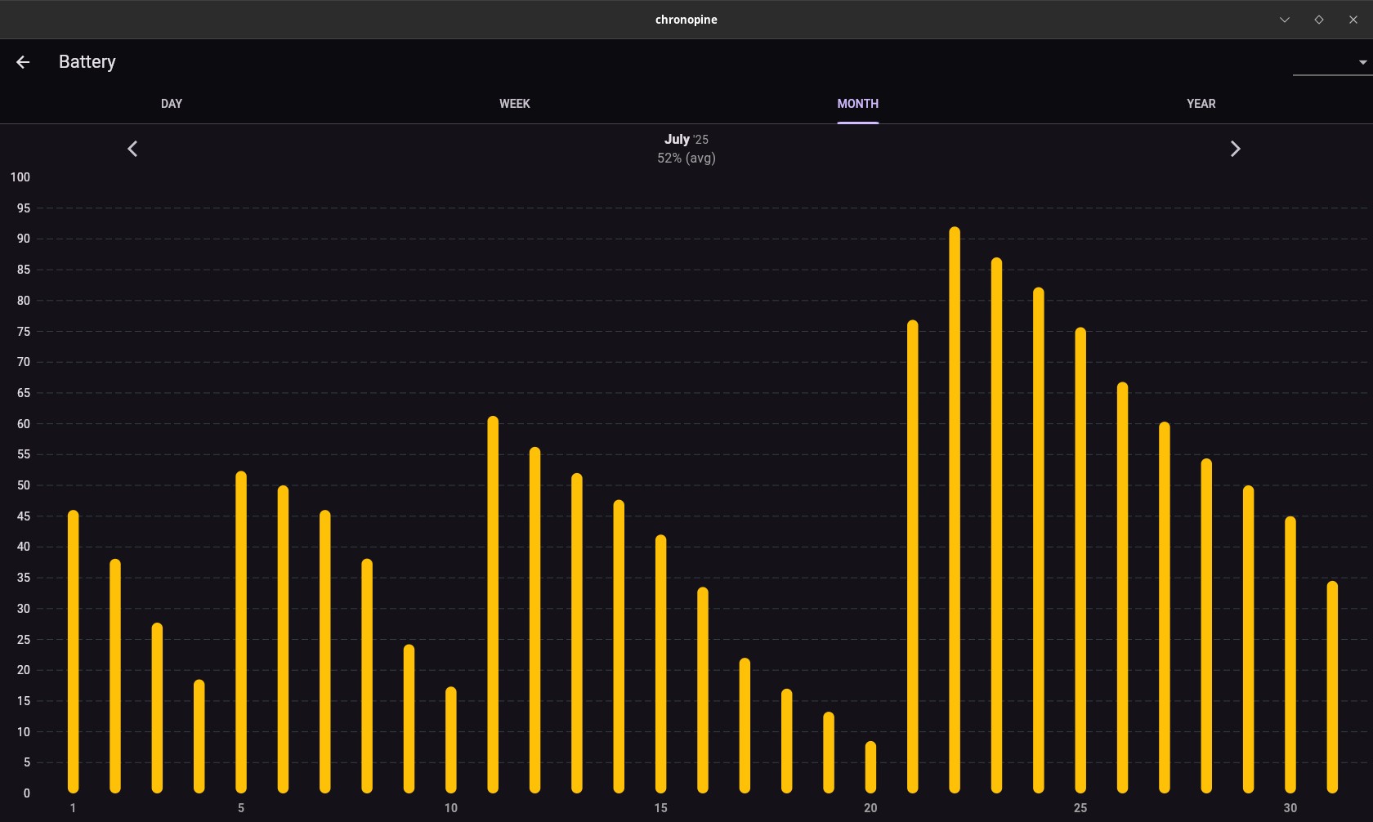Switch to the WEEK tab

[515, 104]
